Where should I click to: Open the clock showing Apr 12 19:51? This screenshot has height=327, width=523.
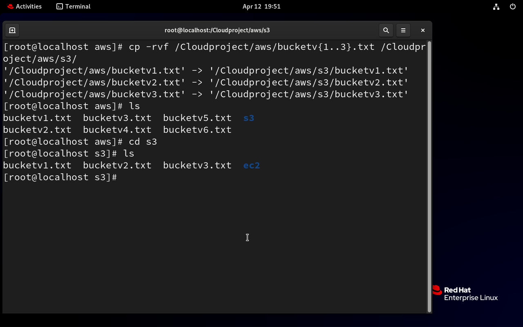(261, 7)
